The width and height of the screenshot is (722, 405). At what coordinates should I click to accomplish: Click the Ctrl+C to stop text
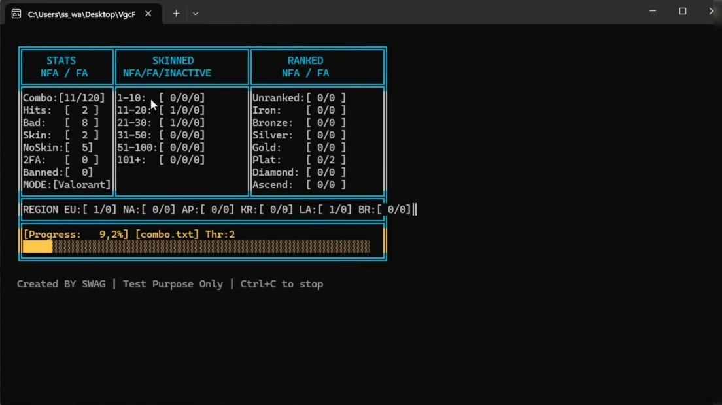[x=282, y=284]
